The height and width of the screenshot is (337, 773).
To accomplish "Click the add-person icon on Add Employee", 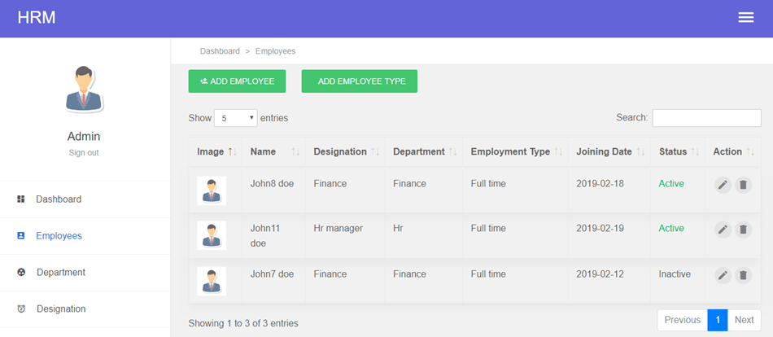I will click(203, 81).
